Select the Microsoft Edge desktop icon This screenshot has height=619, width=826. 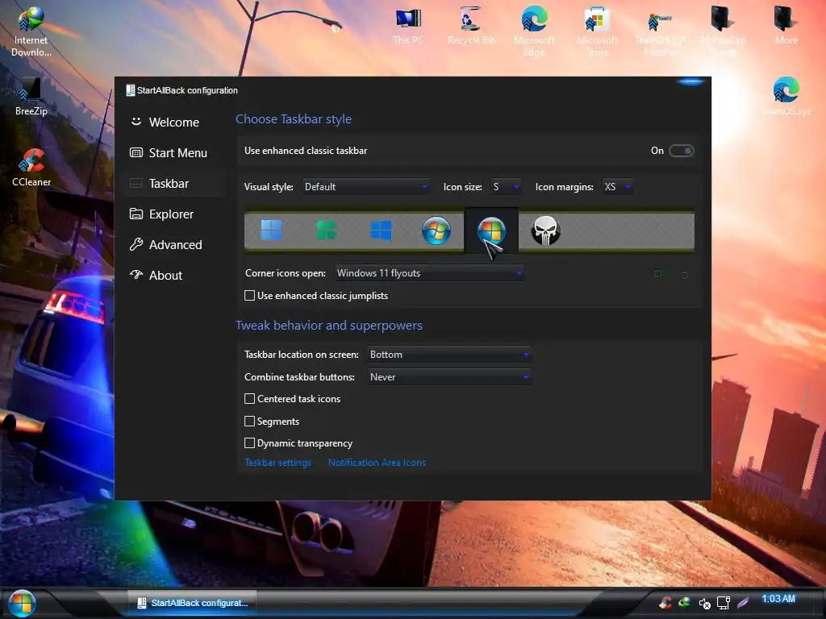pyautogui.click(x=534, y=31)
